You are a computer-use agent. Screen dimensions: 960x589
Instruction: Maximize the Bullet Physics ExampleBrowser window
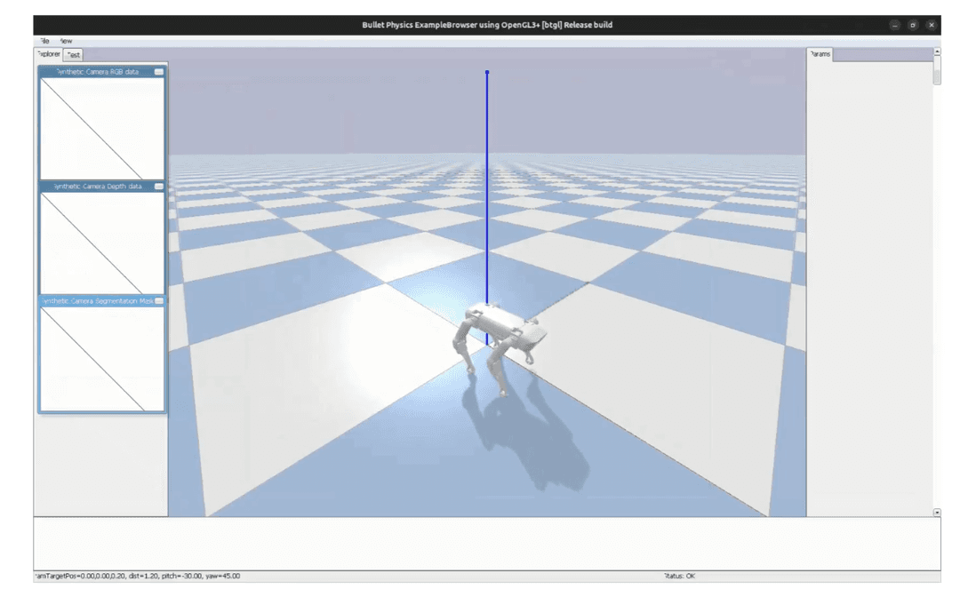click(x=913, y=25)
